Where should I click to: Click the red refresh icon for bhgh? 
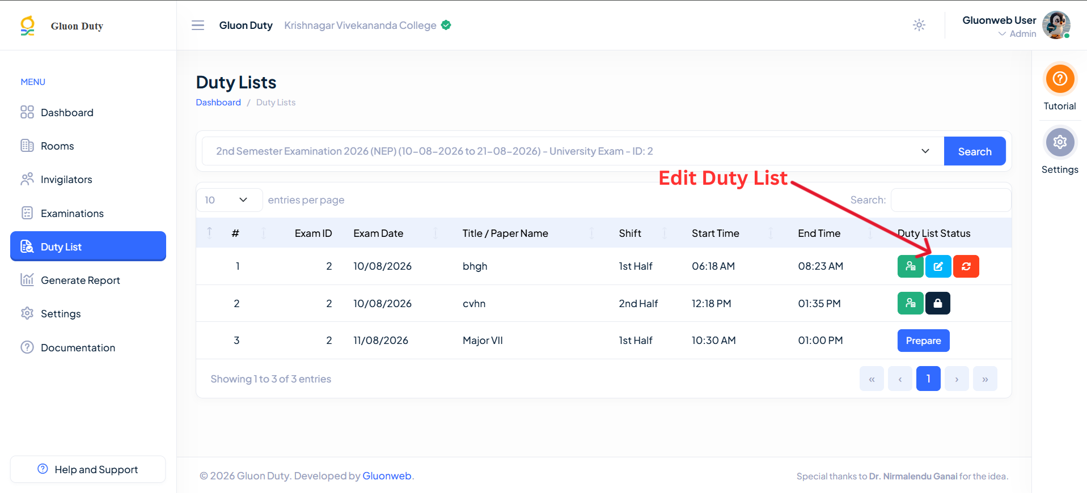point(966,266)
